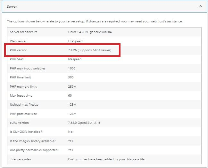This screenshot has width=208, height=168.
Task: Click the .htaccess custom rules message
Action: 106,159
